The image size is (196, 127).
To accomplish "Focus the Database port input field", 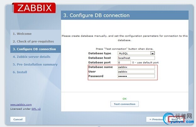I will [x=124, y=62].
